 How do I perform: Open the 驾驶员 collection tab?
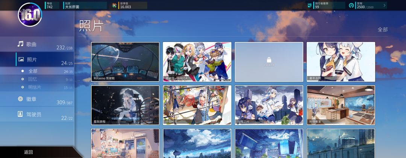click(x=37, y=114)
